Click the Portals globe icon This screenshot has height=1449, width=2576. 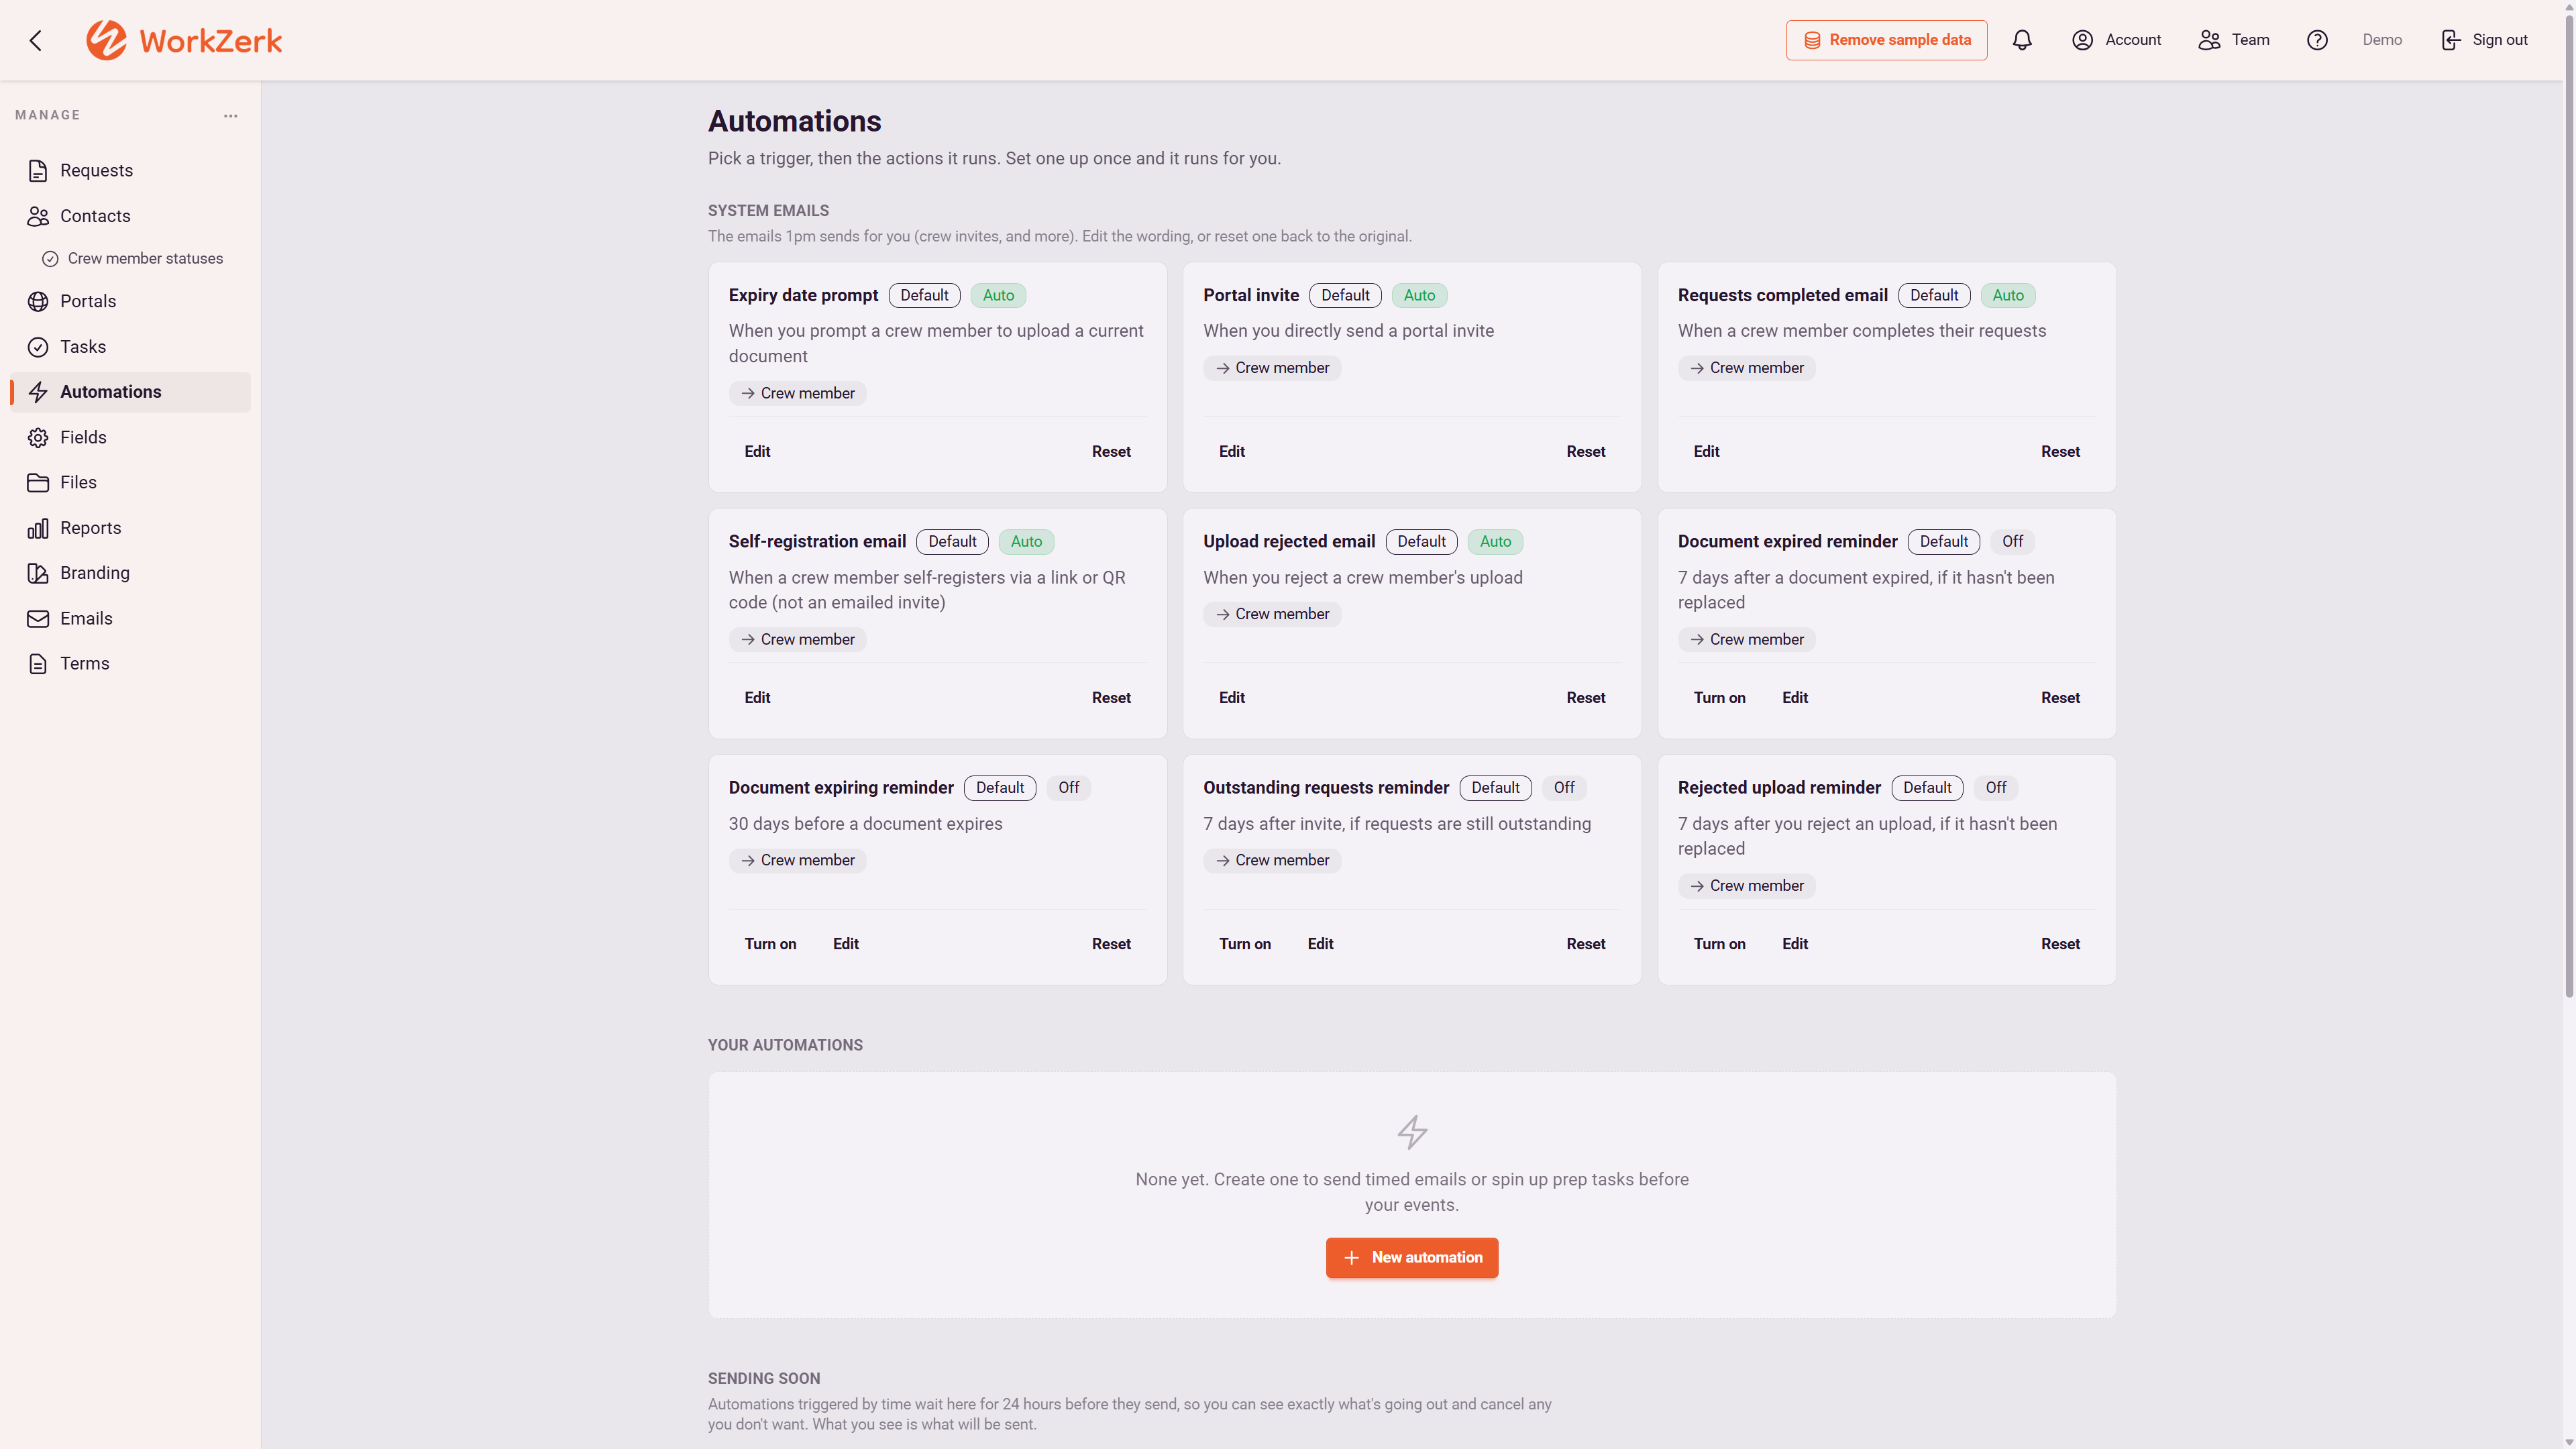point(38,301)
